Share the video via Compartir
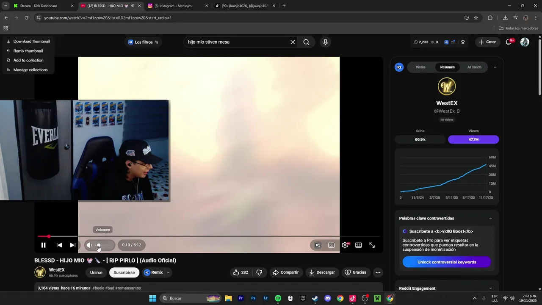Screen dimensions: 542x305 pos(286,272)
